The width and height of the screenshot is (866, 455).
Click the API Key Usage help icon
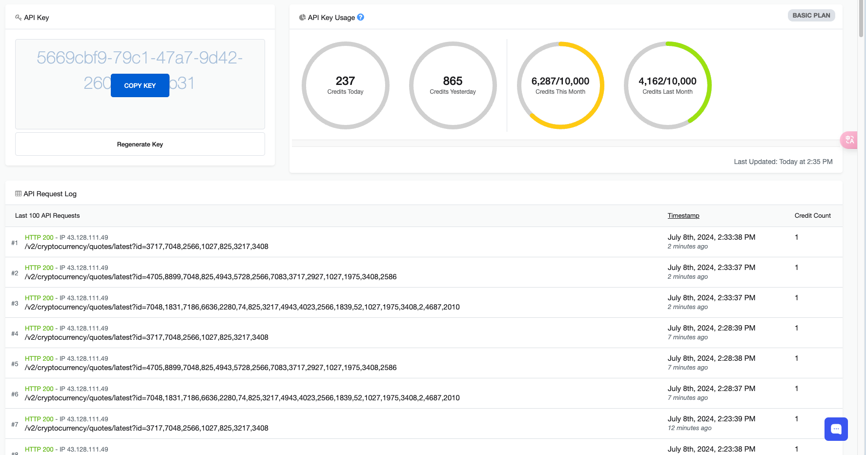coord(361,17)
